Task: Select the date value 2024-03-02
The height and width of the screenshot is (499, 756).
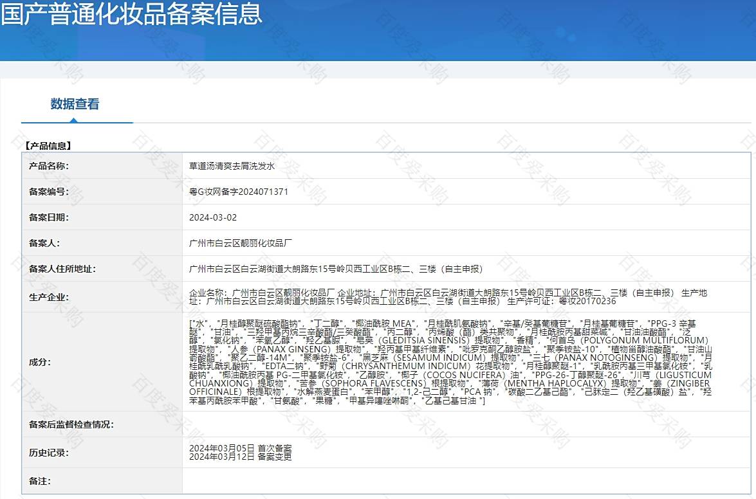Action: click(213, 217)
